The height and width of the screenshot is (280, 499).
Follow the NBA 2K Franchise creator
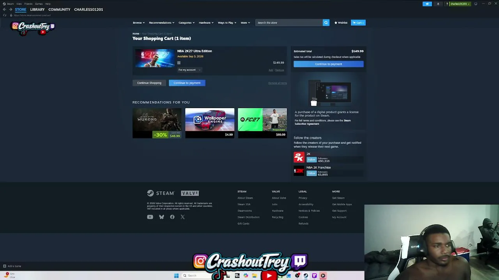[x=311, y=173]
